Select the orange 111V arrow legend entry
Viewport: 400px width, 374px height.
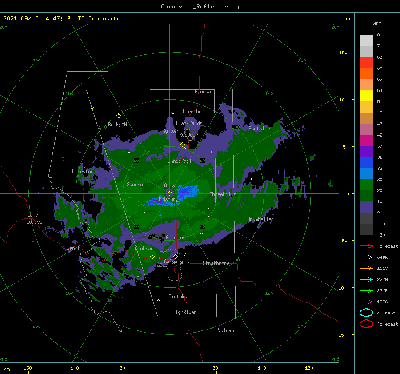pyautogui.click(x=366, y=268)
